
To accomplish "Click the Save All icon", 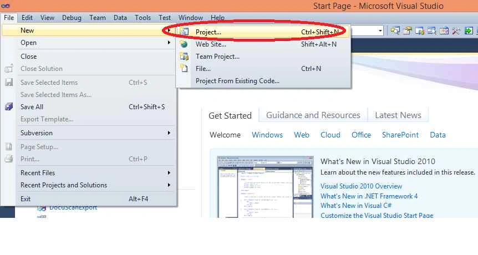I will [x=9, y=106].
